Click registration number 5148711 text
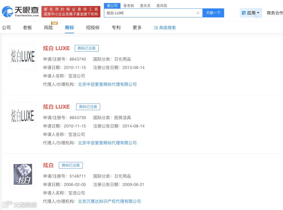This screenshot has width=283, height=210. tap(78, 176)
